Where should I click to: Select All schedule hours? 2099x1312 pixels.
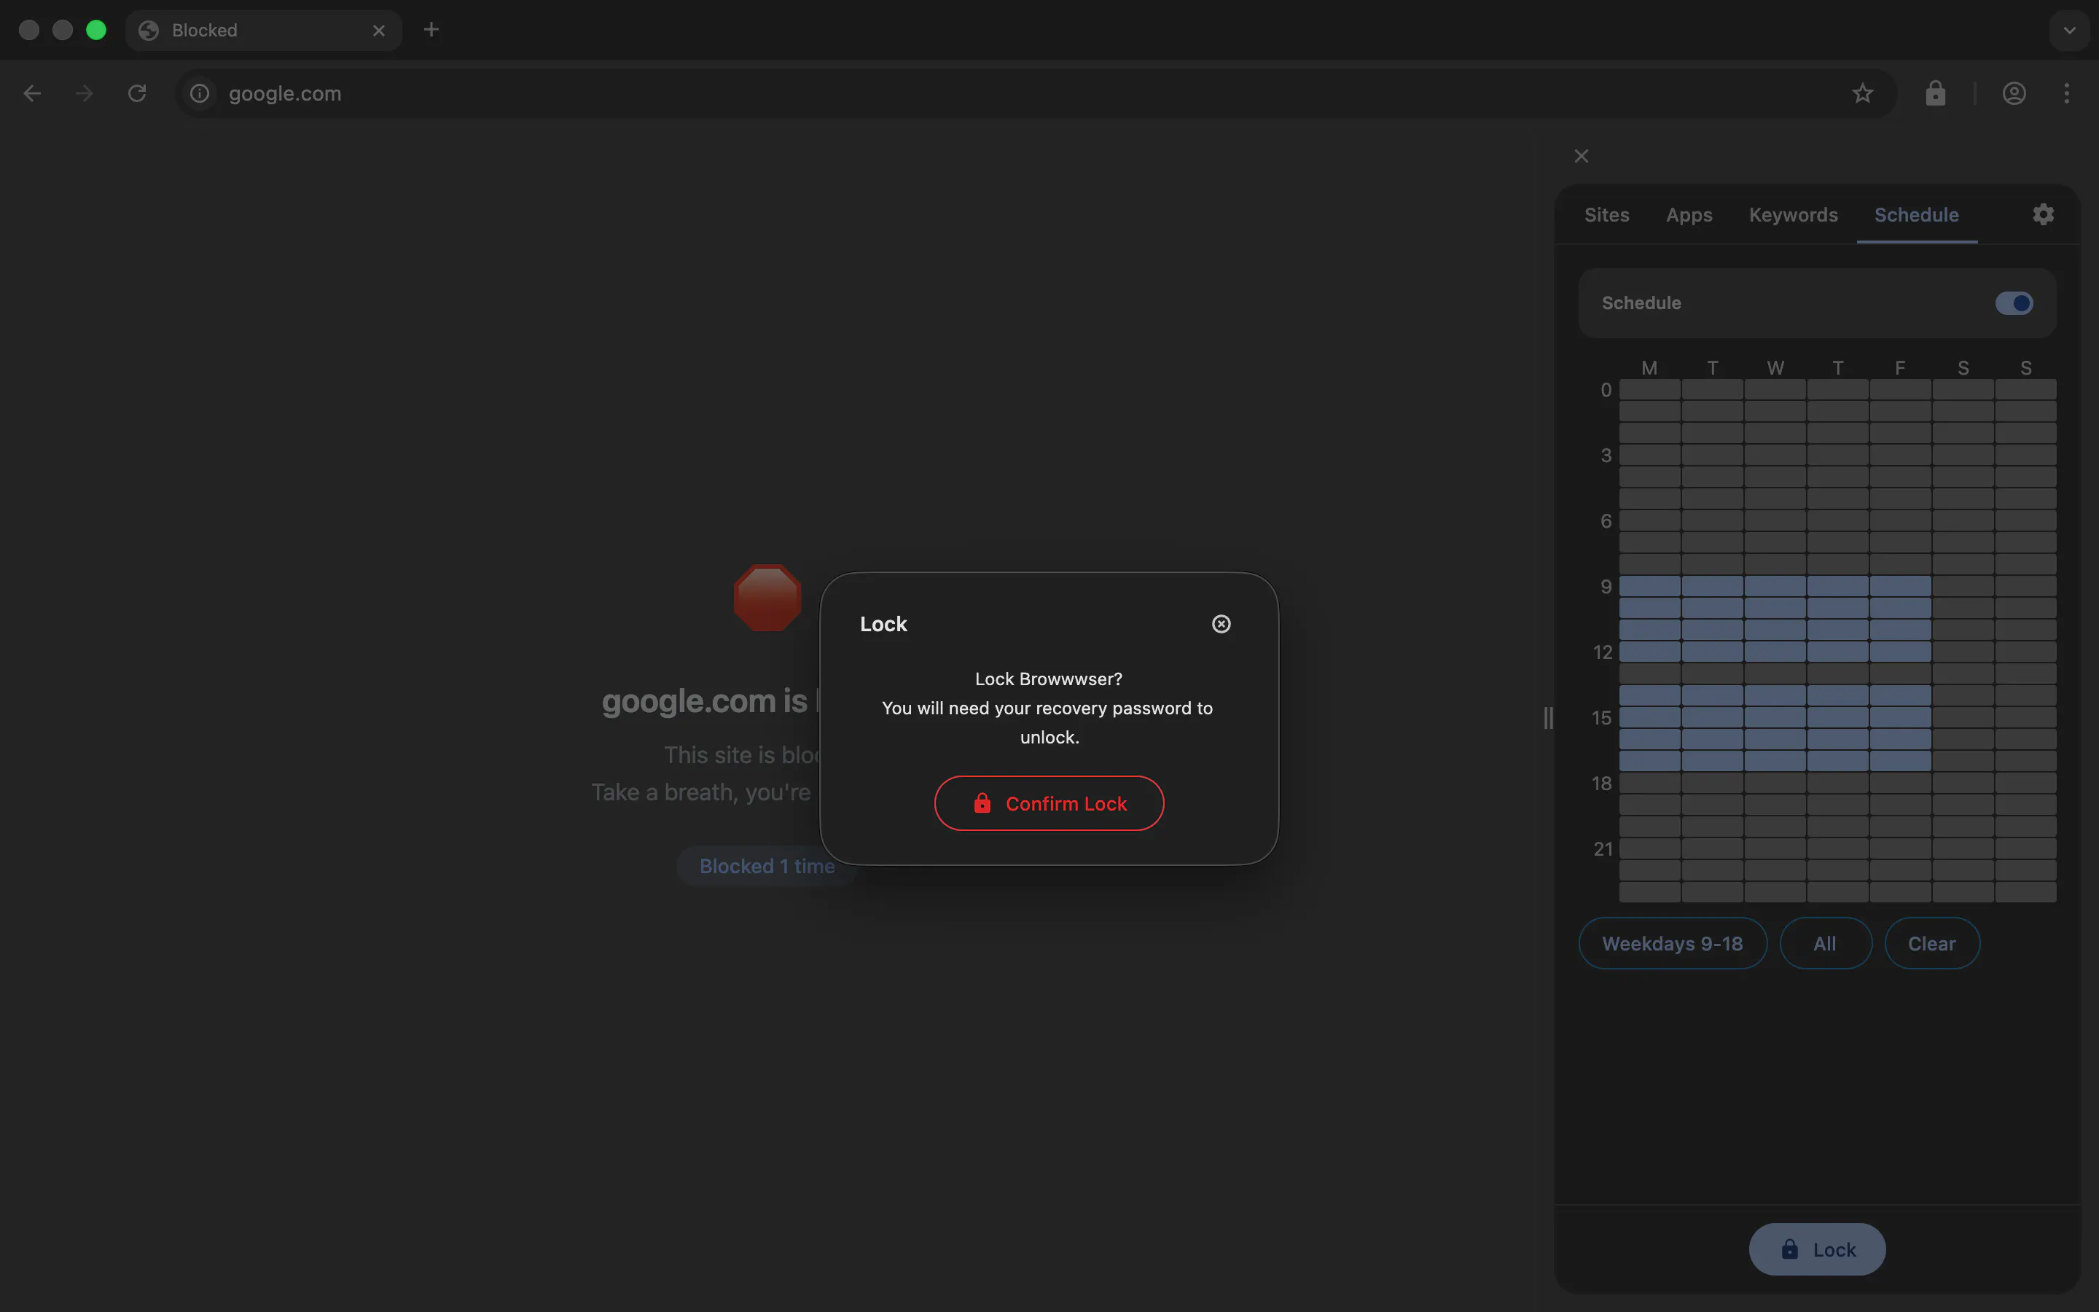1825,943
